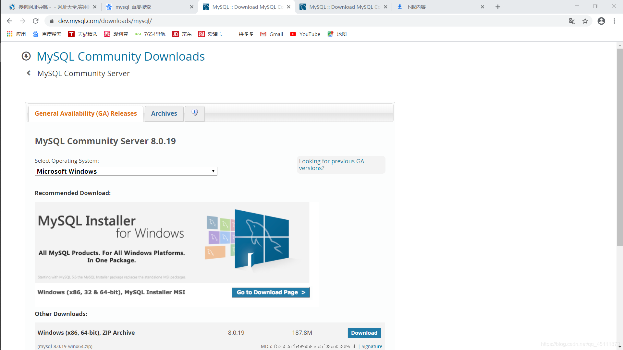Click the back arrow navigation icon

click(x=9, y=20)
